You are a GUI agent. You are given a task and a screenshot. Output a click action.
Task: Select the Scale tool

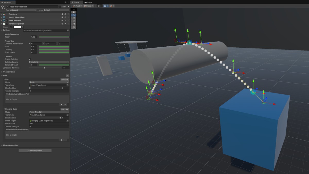73,21
